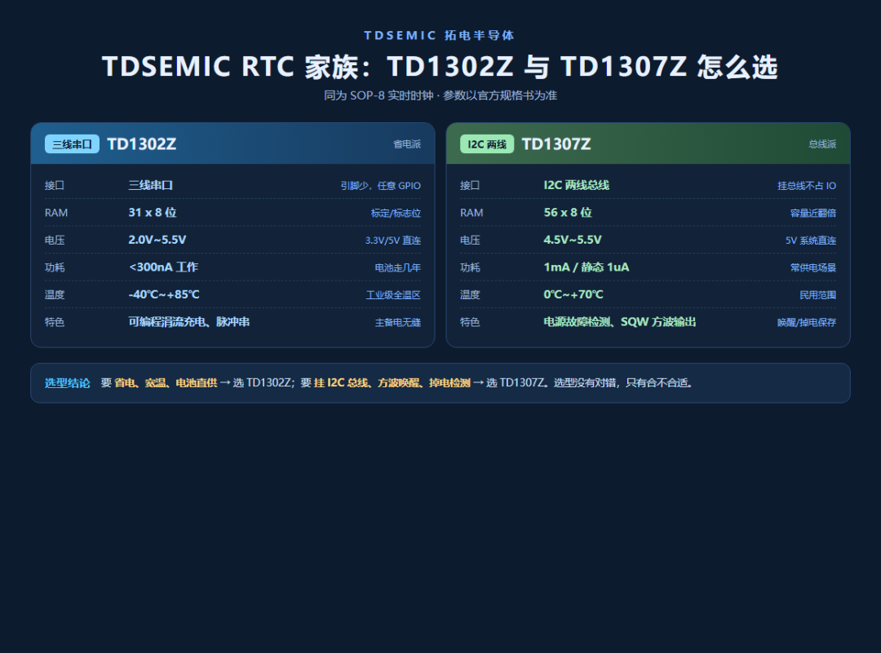The image size is (881, 653).
Task: Click the I2C 两线 badge on TD1307Z card
Action: tap(487, 144)
